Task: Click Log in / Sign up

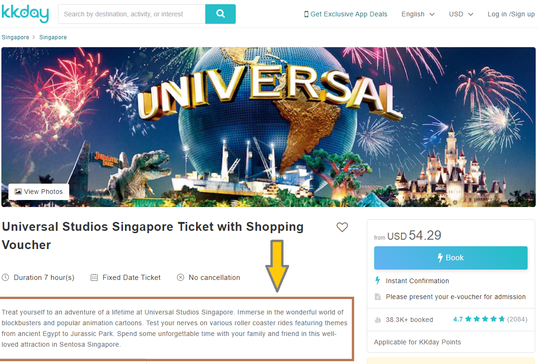Action: 511,14
